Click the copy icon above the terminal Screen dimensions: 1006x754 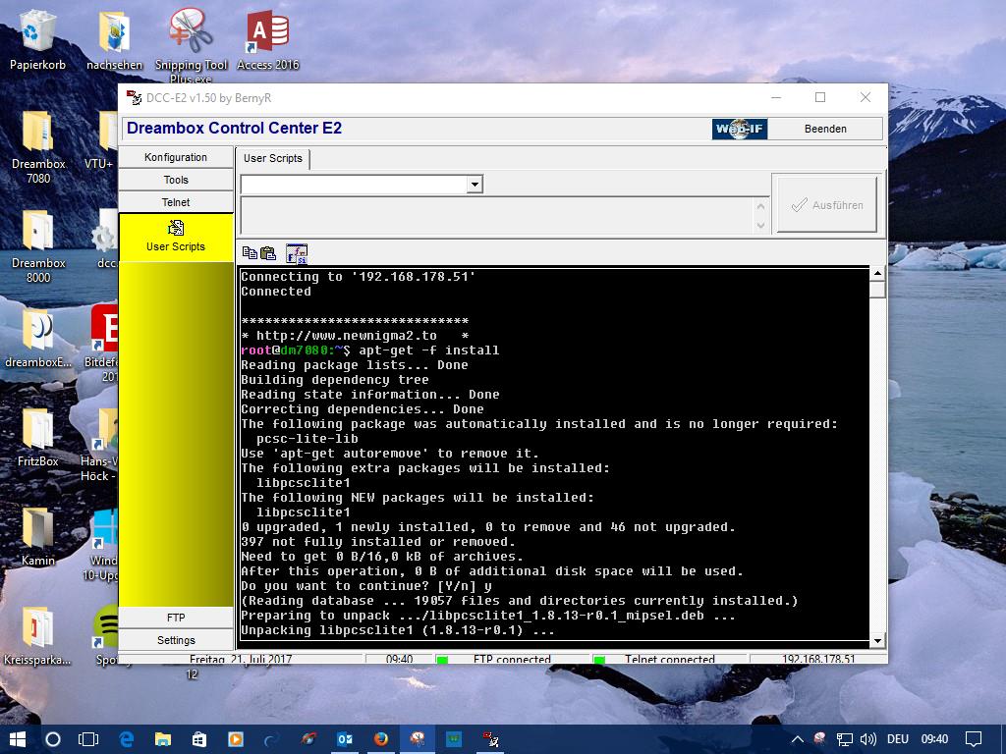coord(249,253)
